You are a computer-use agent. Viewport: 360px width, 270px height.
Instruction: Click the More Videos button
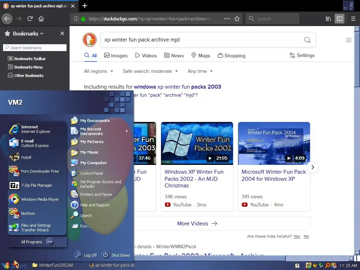point(197,223)
